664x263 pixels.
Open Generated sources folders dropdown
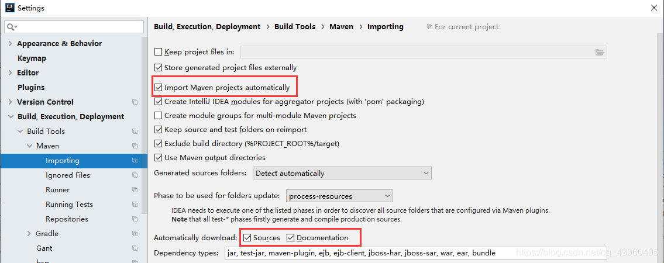point(342,173)
